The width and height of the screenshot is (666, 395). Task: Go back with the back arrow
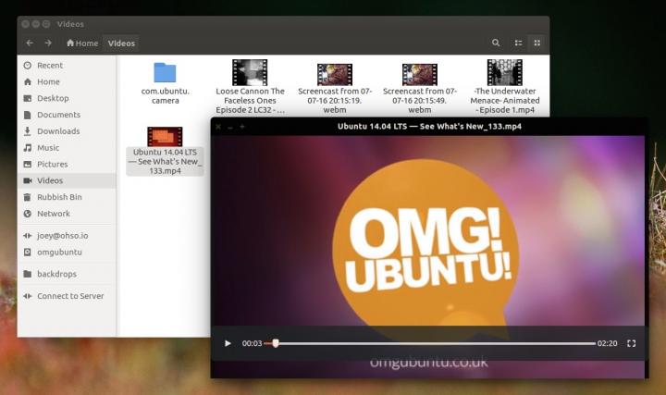coord(30,43)
